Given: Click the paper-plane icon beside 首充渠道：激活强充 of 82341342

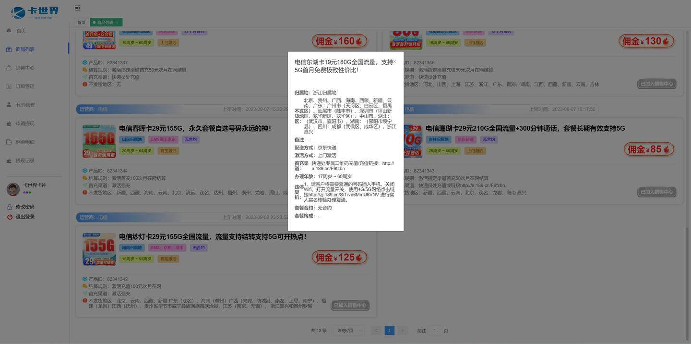Looking at the screenshot, I should point(85,294).
